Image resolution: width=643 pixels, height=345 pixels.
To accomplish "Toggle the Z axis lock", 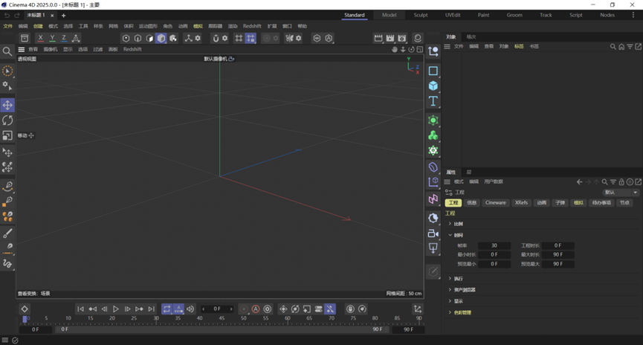I will click(x=64, y=38).
